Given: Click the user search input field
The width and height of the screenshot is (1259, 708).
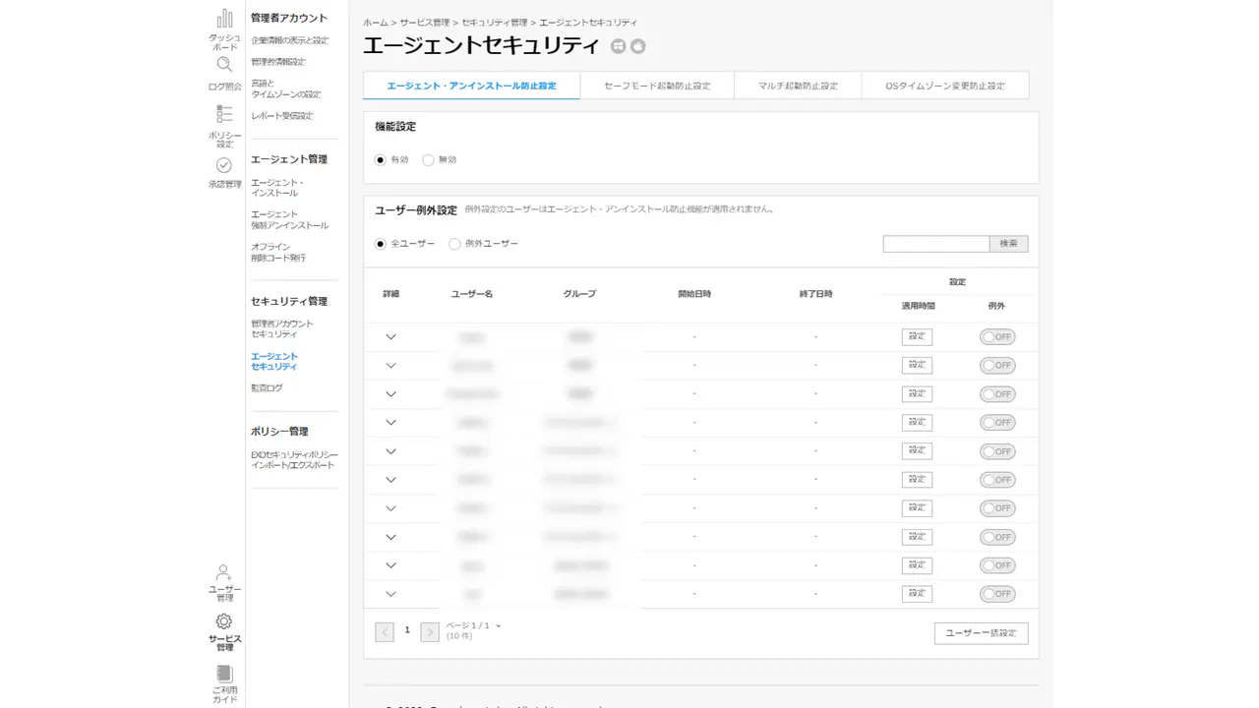Looking at the screenshot, I should [935, 244].
